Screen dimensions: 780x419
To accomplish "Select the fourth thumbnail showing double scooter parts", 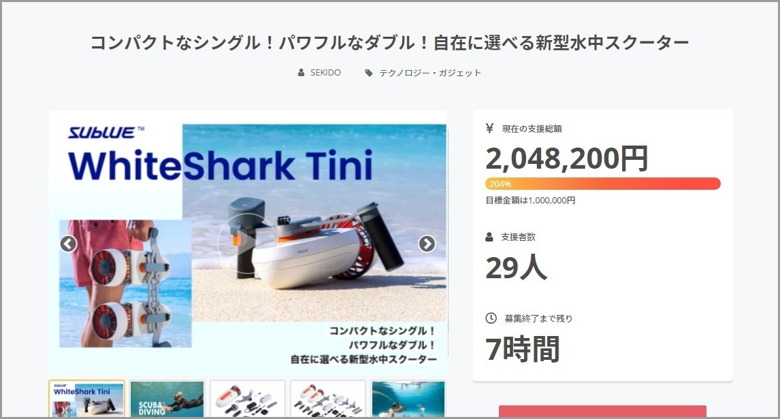I will tap(328, 399).
